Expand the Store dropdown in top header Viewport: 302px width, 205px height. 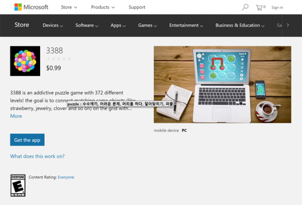point(69,7)
